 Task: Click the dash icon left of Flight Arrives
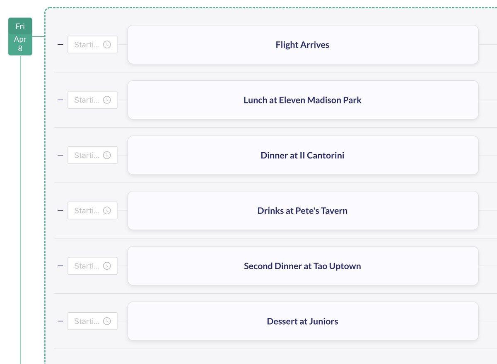coord(60,45)
